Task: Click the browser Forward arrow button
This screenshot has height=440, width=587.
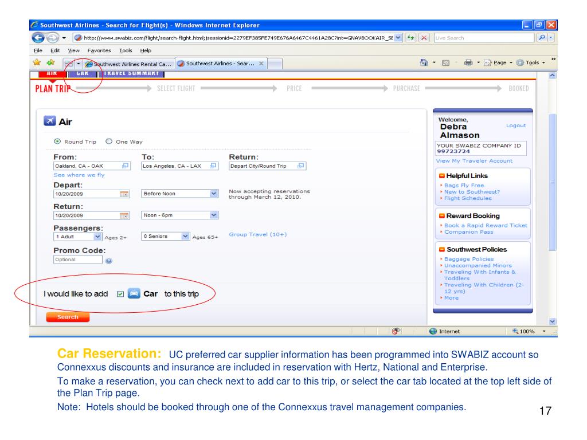Action: tap(52, 38)
